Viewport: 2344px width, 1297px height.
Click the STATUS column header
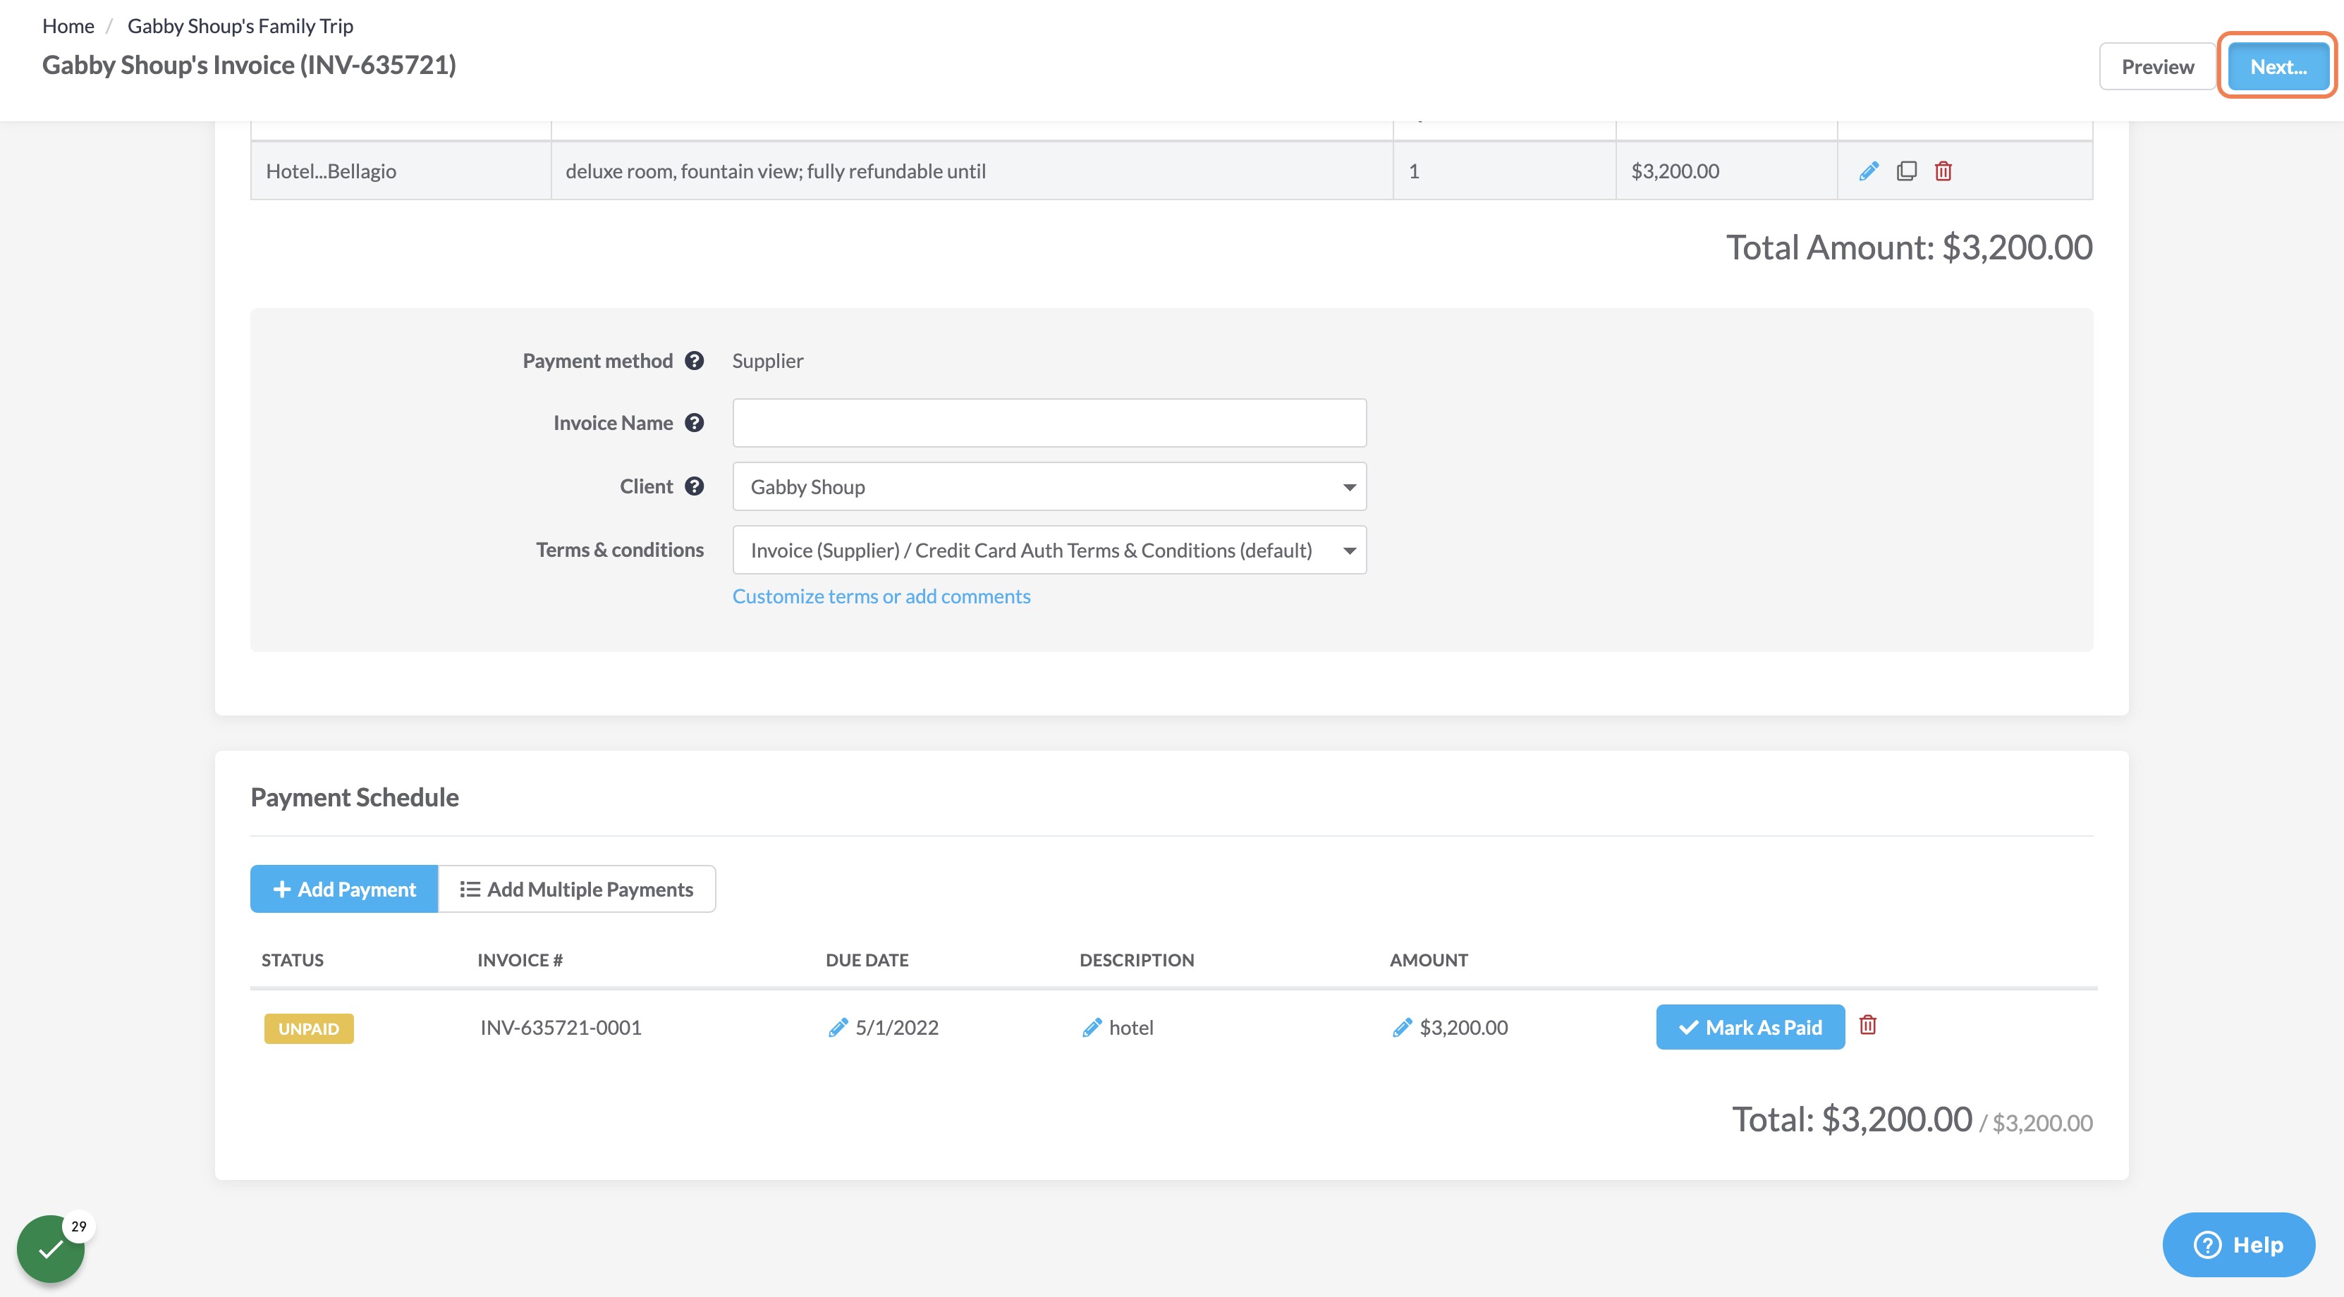[x=292, y=959]
